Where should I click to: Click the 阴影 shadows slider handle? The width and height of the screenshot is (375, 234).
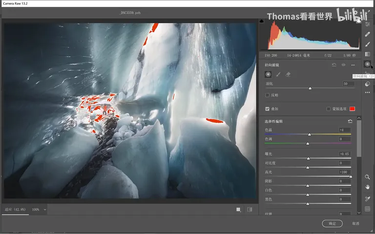[308, 186]
